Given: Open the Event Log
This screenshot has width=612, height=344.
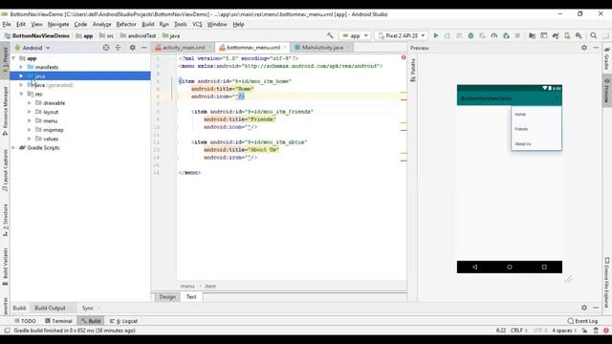Looking at the screenshot, I should point(582,321).
